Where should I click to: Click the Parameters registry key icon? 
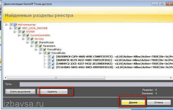(40, 46)
